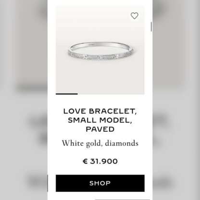
Task: Select the White gold, diamonds description
Action: pos(100,143)
